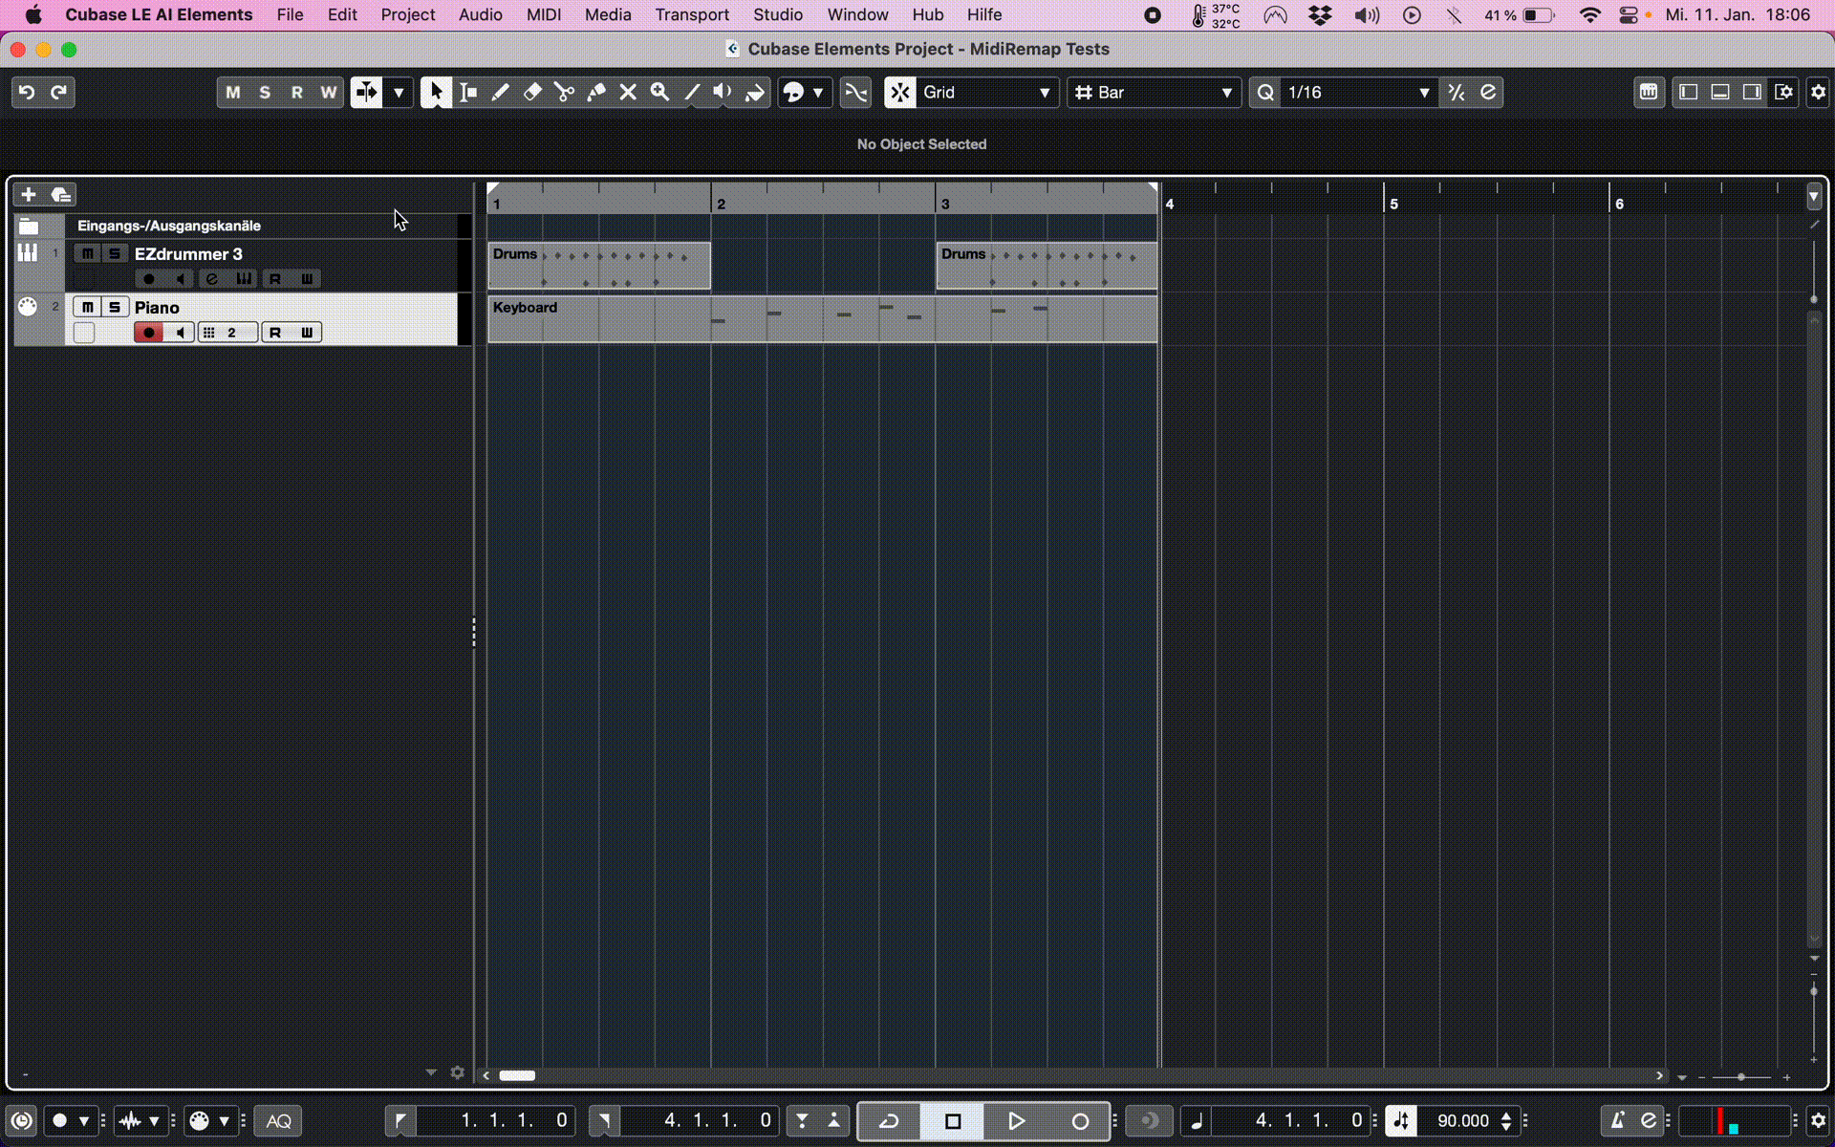Open the Transport menu
The height and width of the screenshot is (1147, 1835).
tap(692, 14)
